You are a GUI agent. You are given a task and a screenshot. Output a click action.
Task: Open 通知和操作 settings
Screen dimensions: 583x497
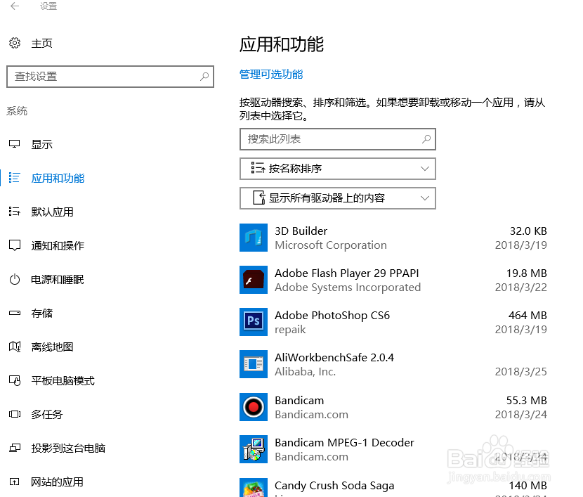tap(58, 245)
